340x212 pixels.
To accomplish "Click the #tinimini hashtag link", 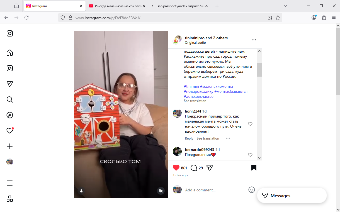I will 191,86.
